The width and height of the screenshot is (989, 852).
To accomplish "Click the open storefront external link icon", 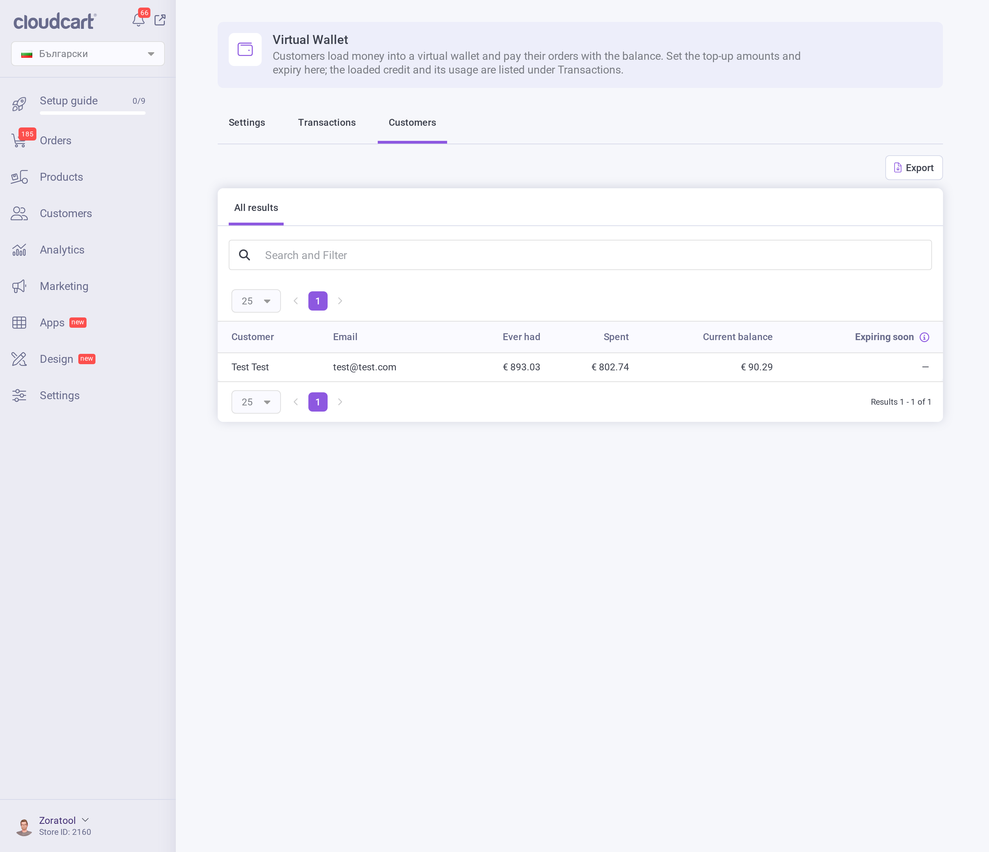I will pos(160,20).
